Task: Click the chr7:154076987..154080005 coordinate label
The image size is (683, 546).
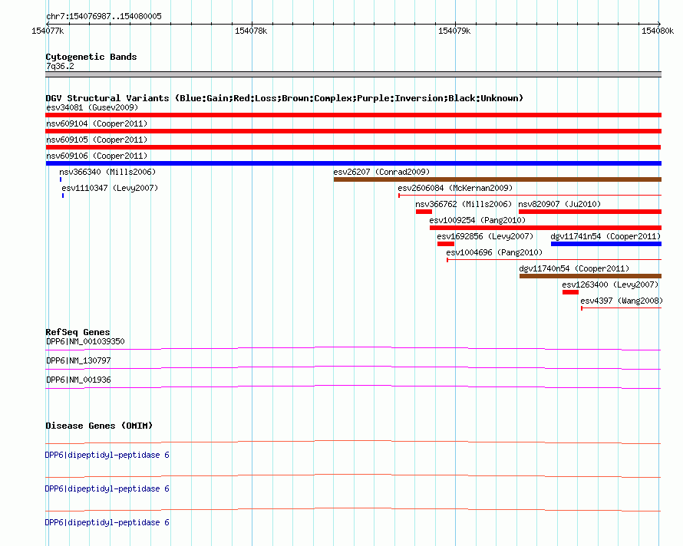Action: tap(104, 16)
